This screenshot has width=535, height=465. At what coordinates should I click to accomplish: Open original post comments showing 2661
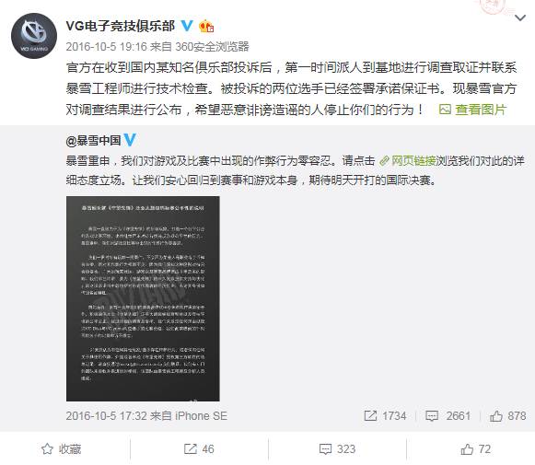point(448,416)
